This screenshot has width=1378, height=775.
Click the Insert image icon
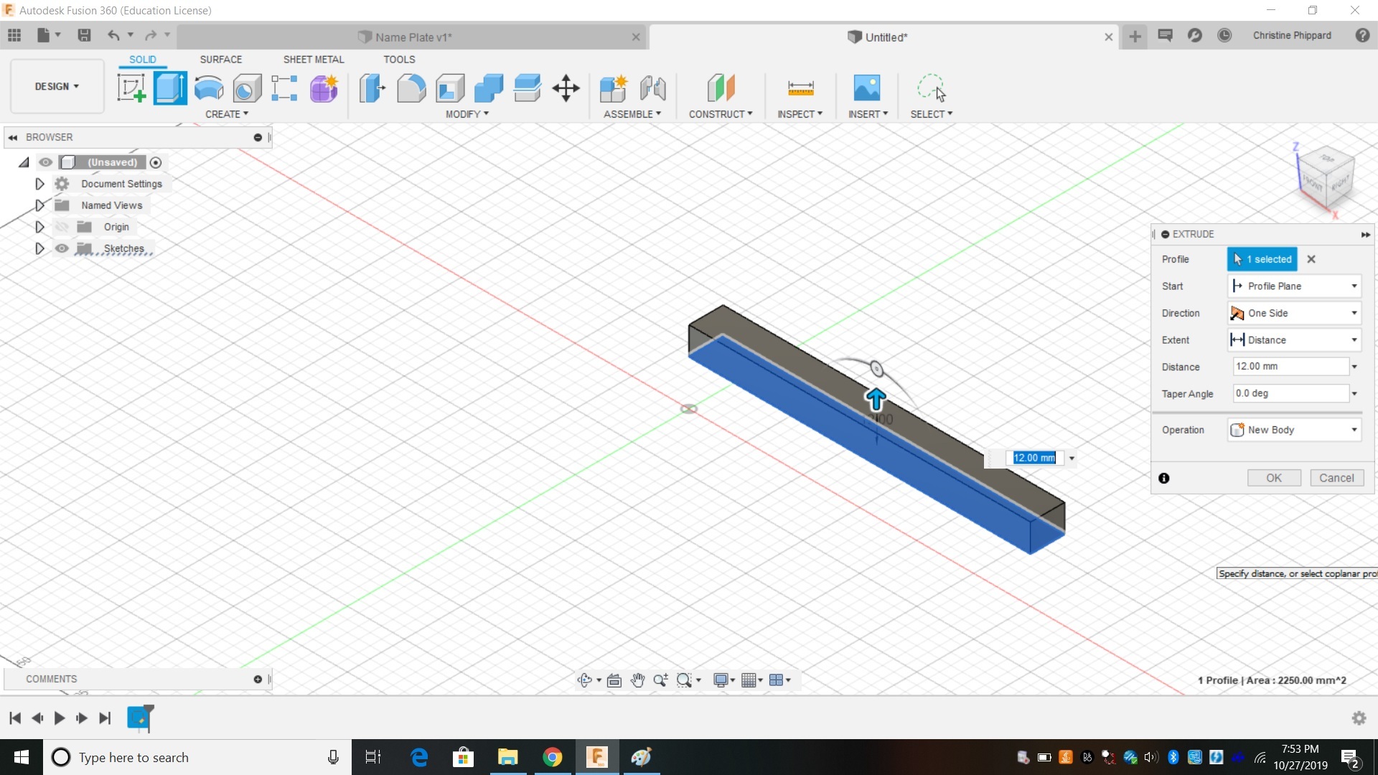coord(866,89)
